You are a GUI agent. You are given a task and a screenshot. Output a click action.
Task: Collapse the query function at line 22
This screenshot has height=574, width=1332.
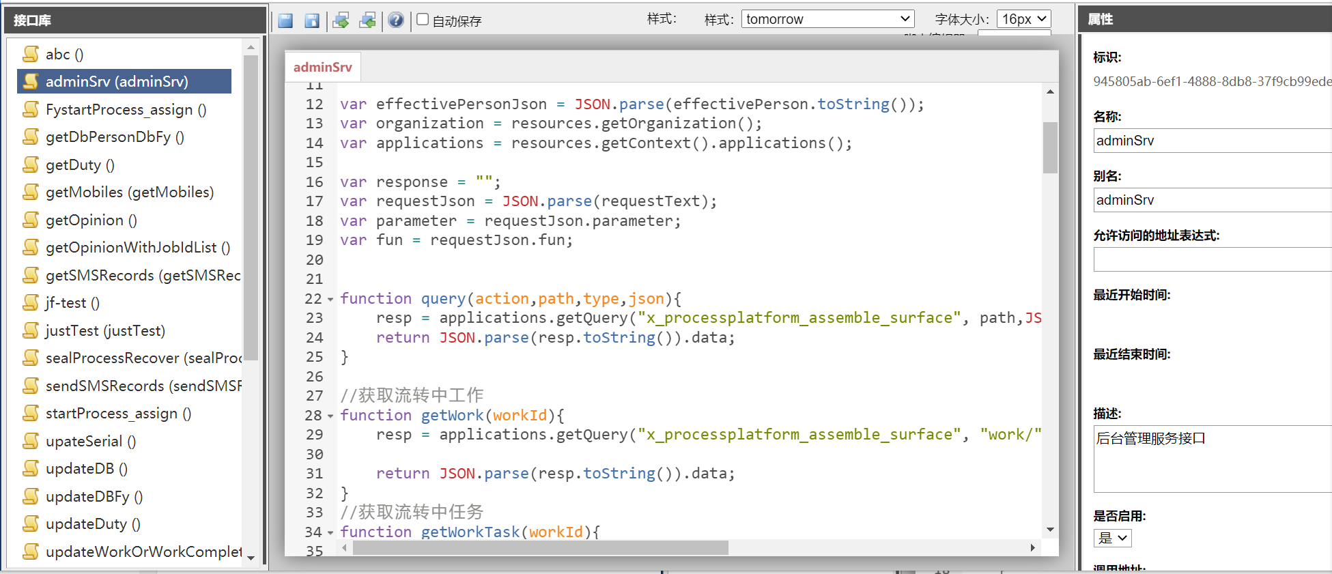(331, 300)
